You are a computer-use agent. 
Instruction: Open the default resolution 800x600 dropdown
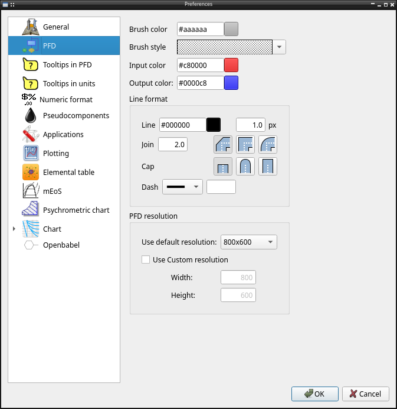click(248, 242)
